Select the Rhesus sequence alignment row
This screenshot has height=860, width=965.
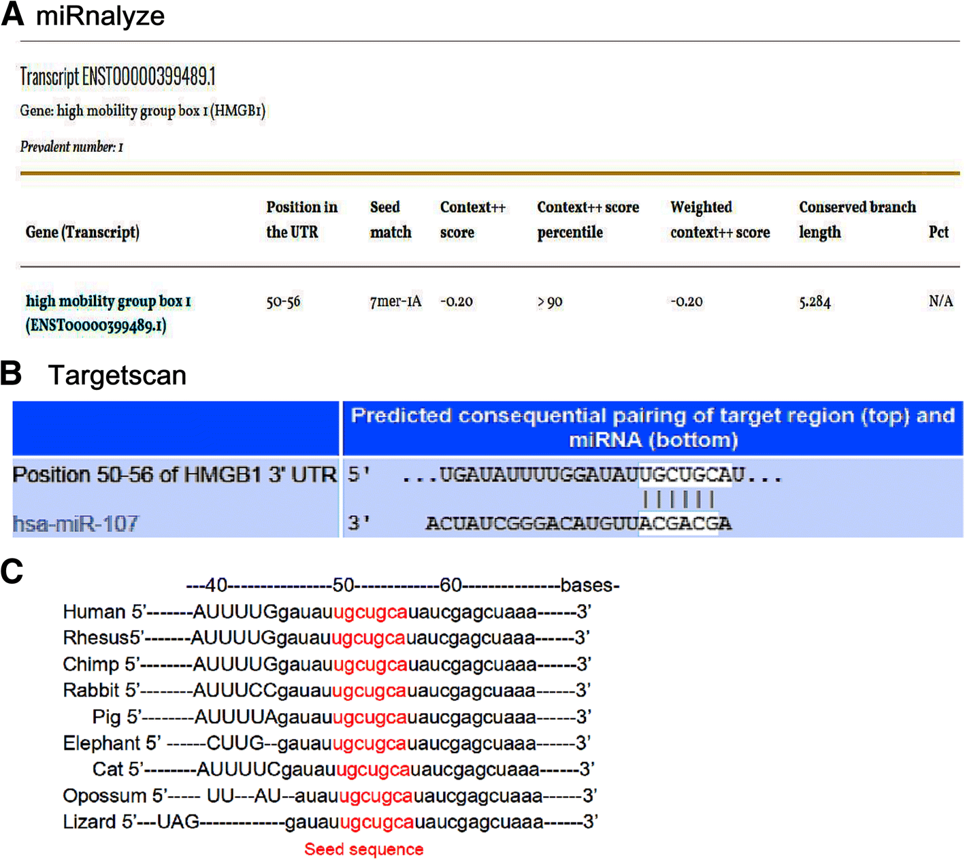coord(326,638)
